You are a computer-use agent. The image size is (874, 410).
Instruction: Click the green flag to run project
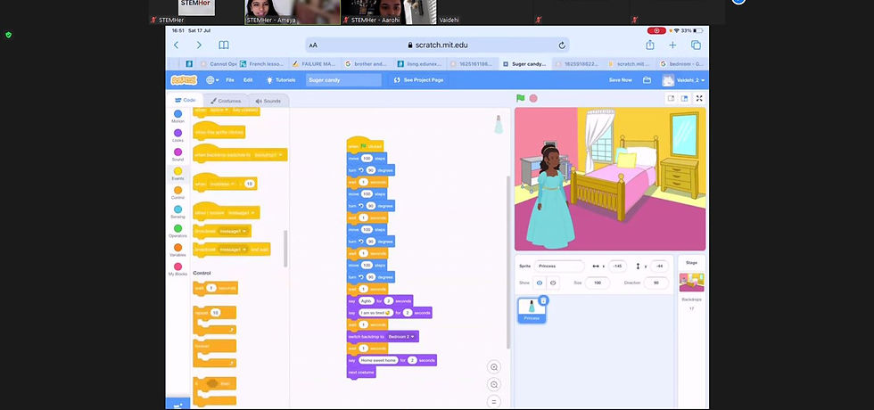[520, 98]
